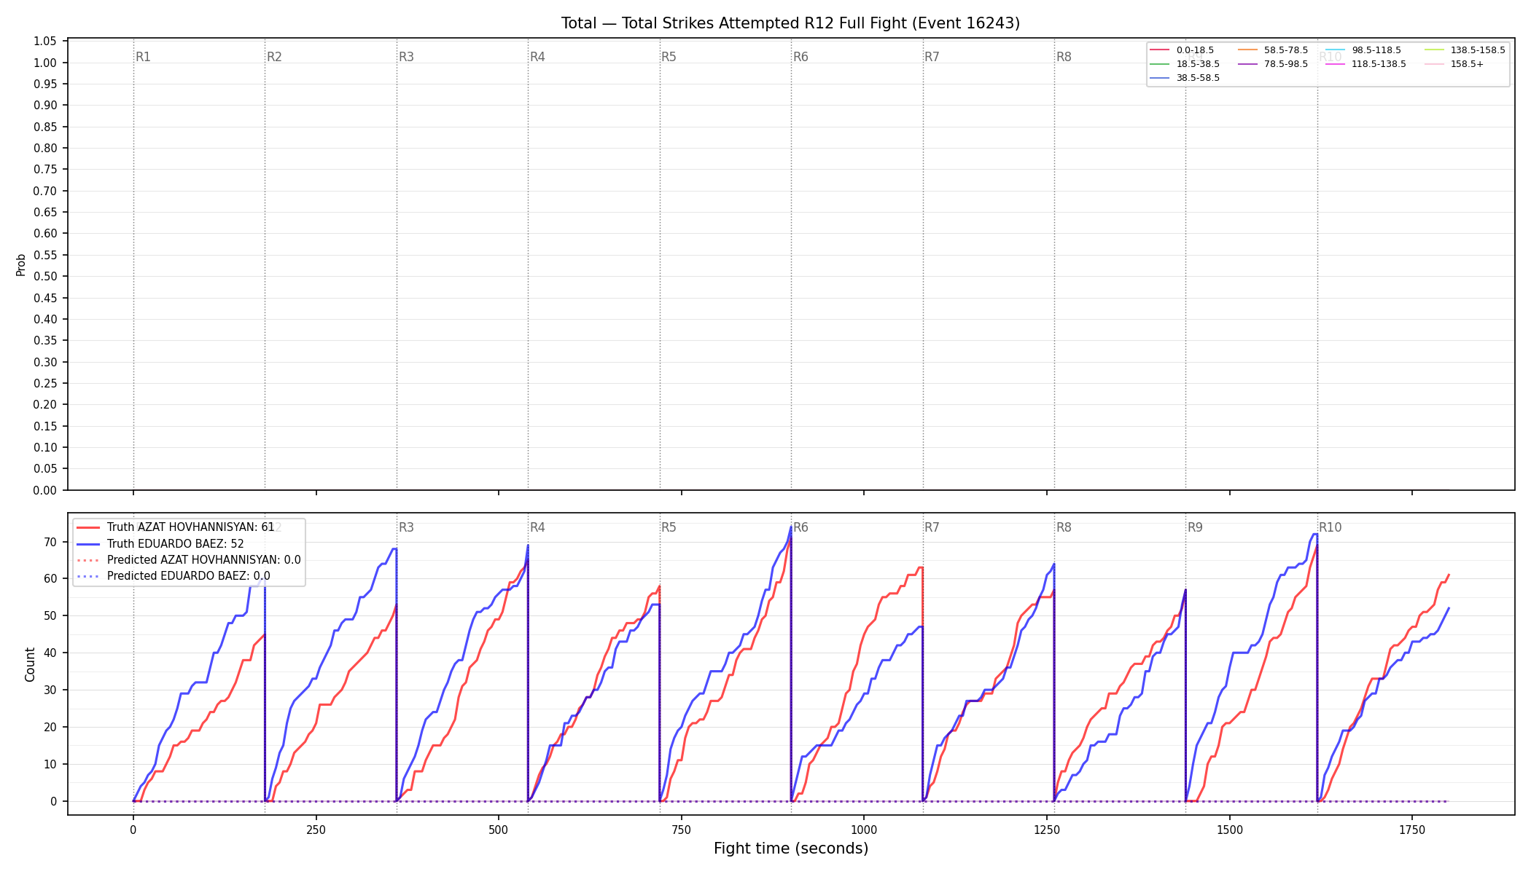Click the red line swatch beside 0.0-18.5
This screenshot has width=1531, height=874.
(1159, 50)
